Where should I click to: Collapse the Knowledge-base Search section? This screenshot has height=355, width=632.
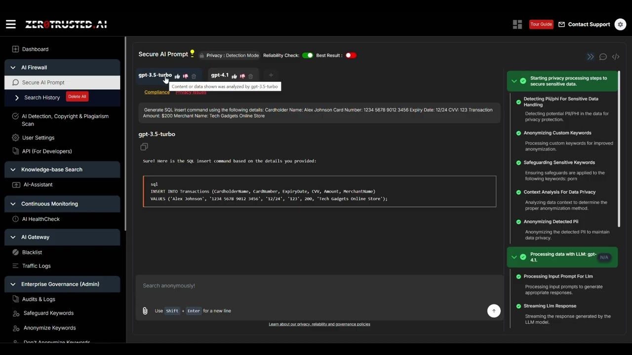(x=62, y=170)
